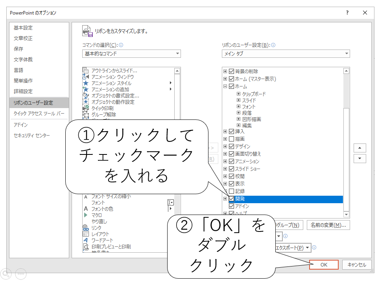378x281 pixels.
Task: Expand the 段落 group
Action: pos(238,113)
